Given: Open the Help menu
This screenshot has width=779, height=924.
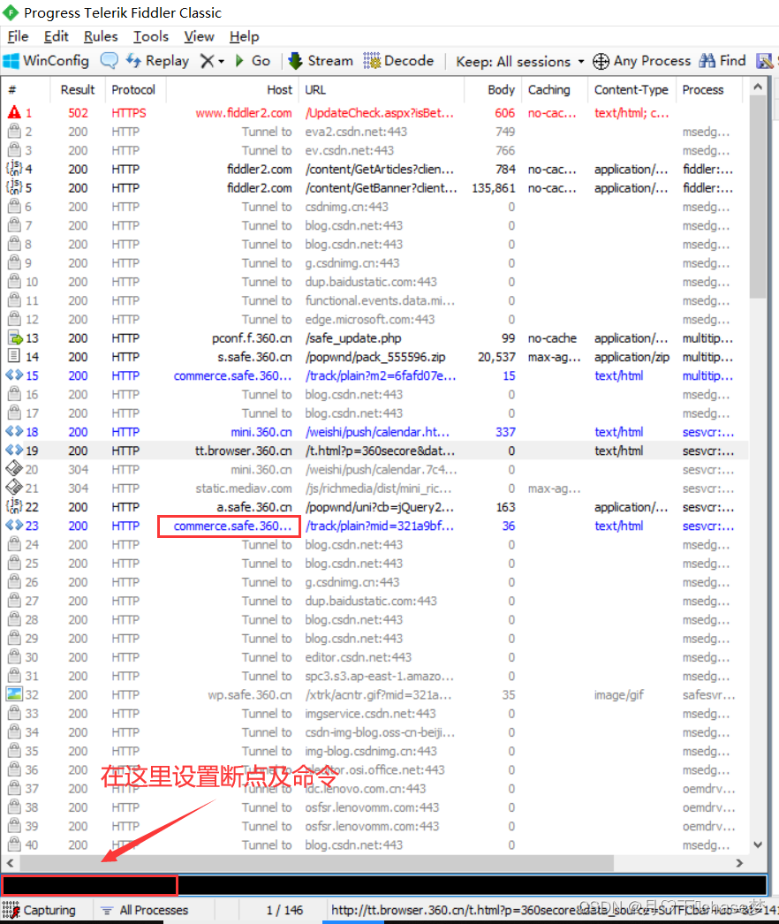Looking at the screenshot, I should (244, 36).
